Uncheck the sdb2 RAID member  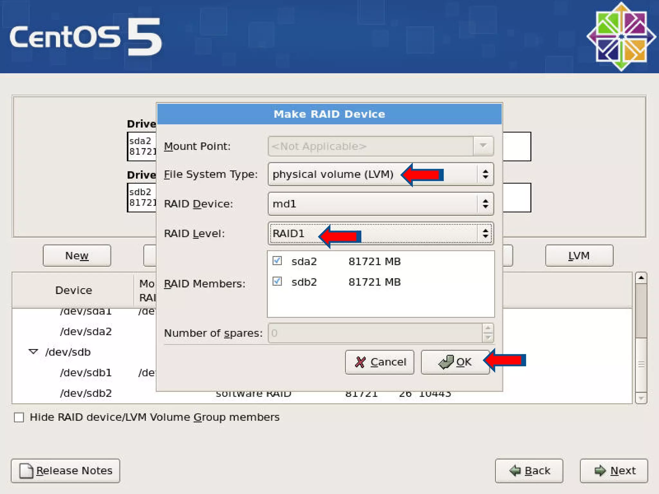pyautogui.click(x=277, y=282)
